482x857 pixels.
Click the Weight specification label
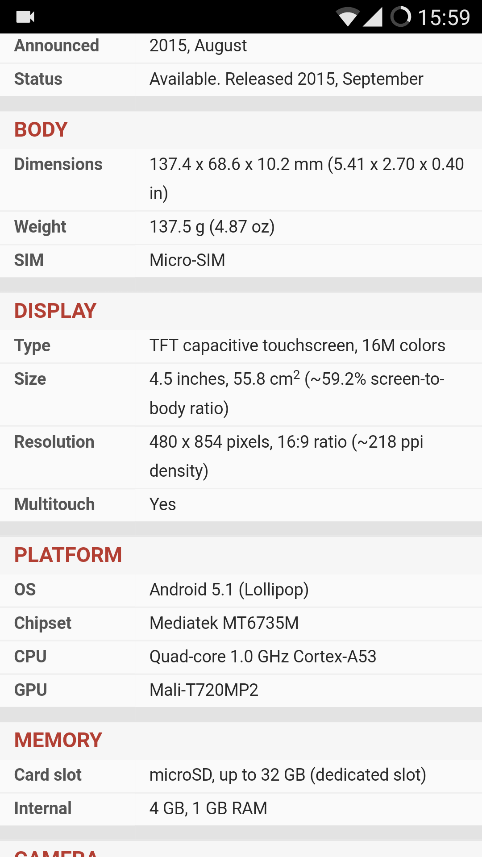(40, 227)
